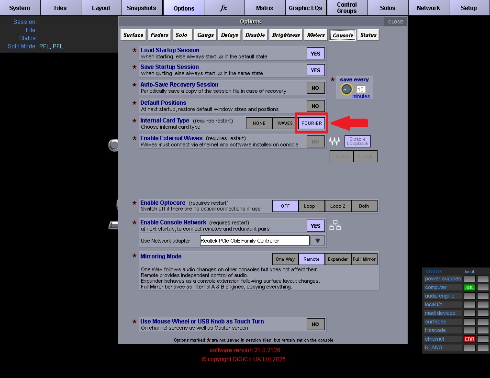Click the 'KLANG' status label

(x=434, y=347)
